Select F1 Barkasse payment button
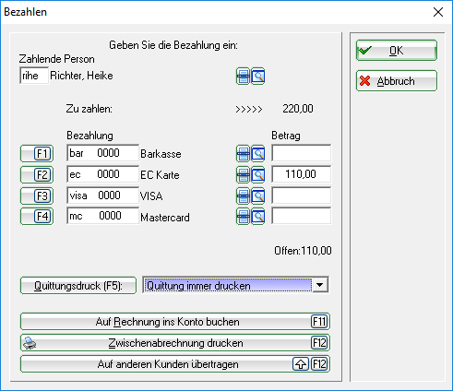 37,153
